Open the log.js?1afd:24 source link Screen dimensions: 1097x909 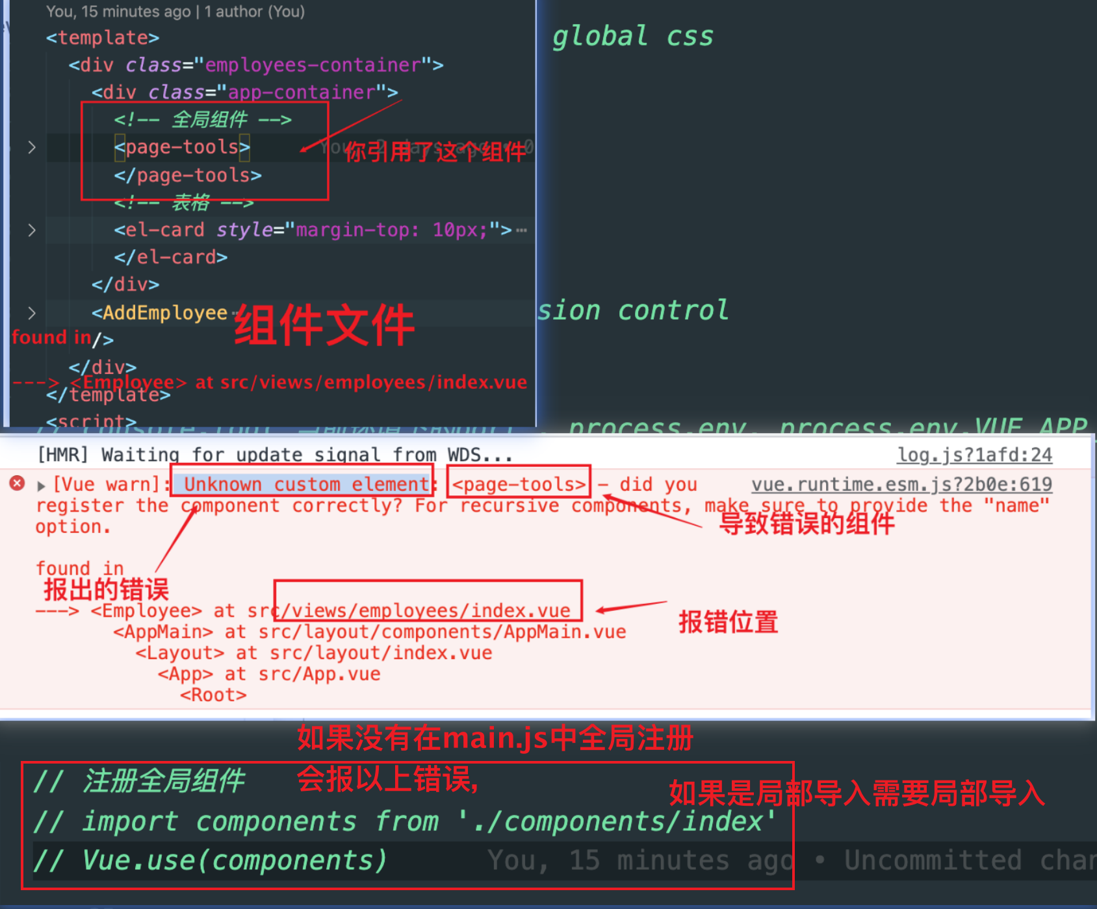point(974,455)
